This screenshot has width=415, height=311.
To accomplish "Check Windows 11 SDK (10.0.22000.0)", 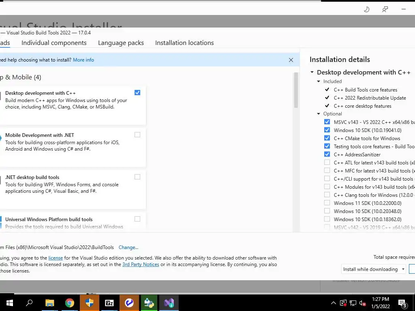I will [327, 203].
